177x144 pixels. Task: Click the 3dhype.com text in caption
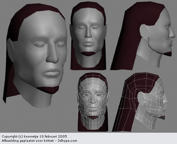(x=67, y=141)
